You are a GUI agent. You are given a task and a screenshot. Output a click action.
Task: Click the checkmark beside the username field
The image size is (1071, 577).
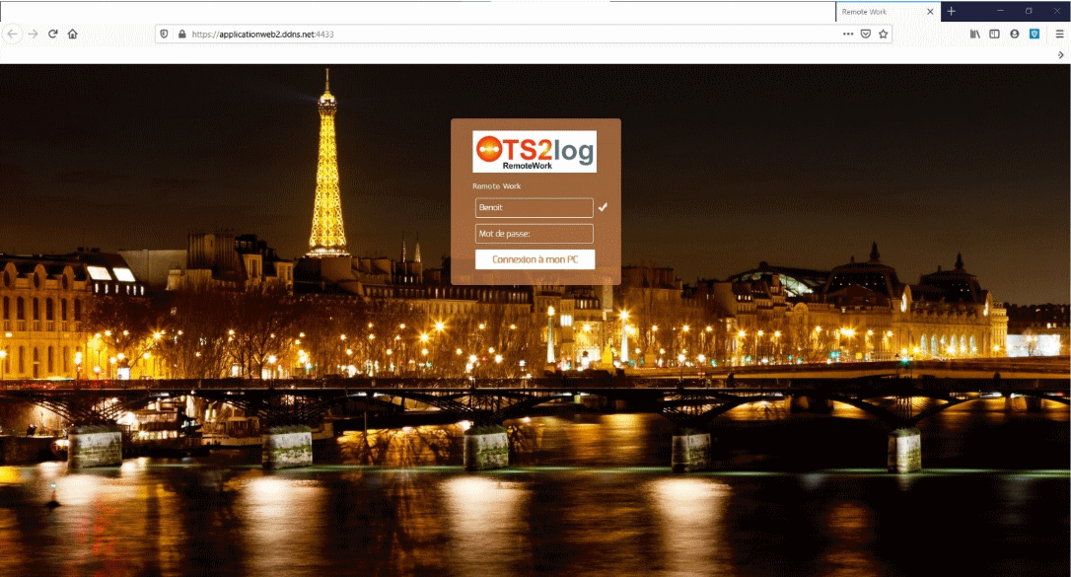coord(603,207)
